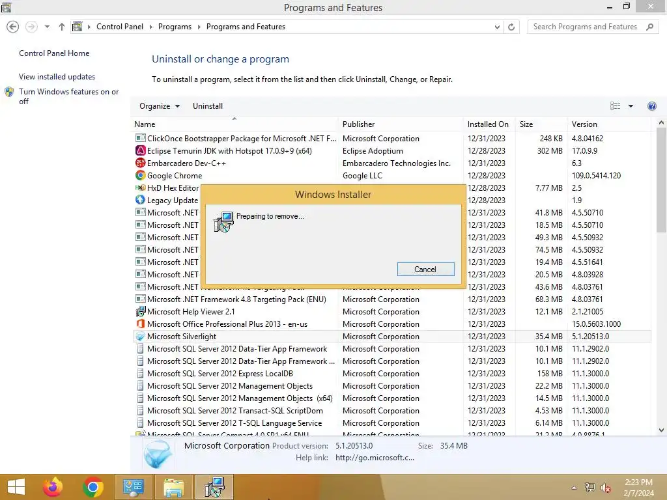The height and width of the screenshot is (500, 667).
Task: Refresh the programs list
Action: pos(511,27)
